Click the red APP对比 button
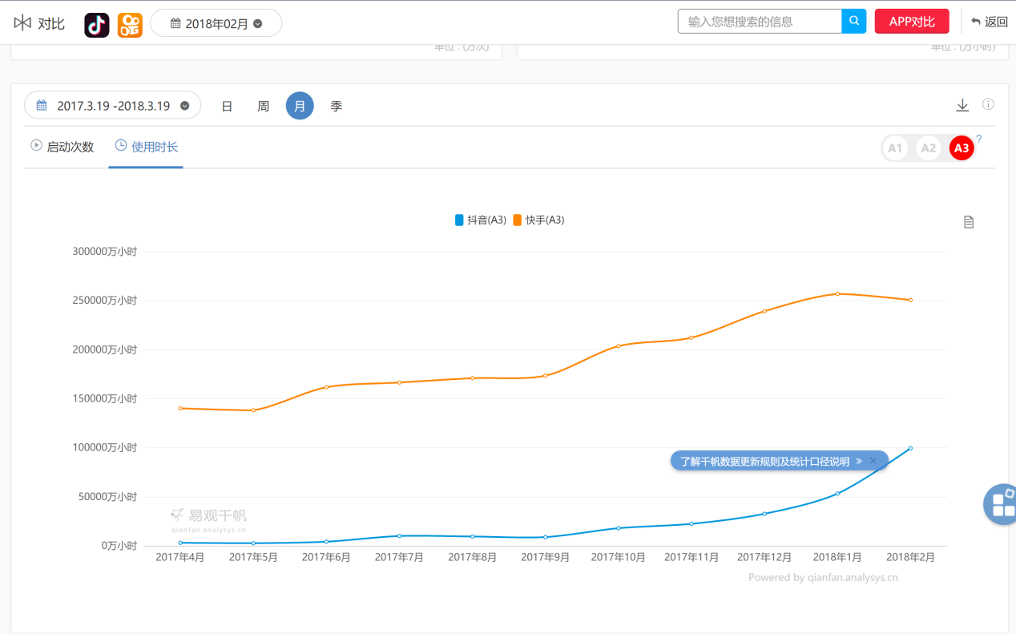 [x=912, y=22]
